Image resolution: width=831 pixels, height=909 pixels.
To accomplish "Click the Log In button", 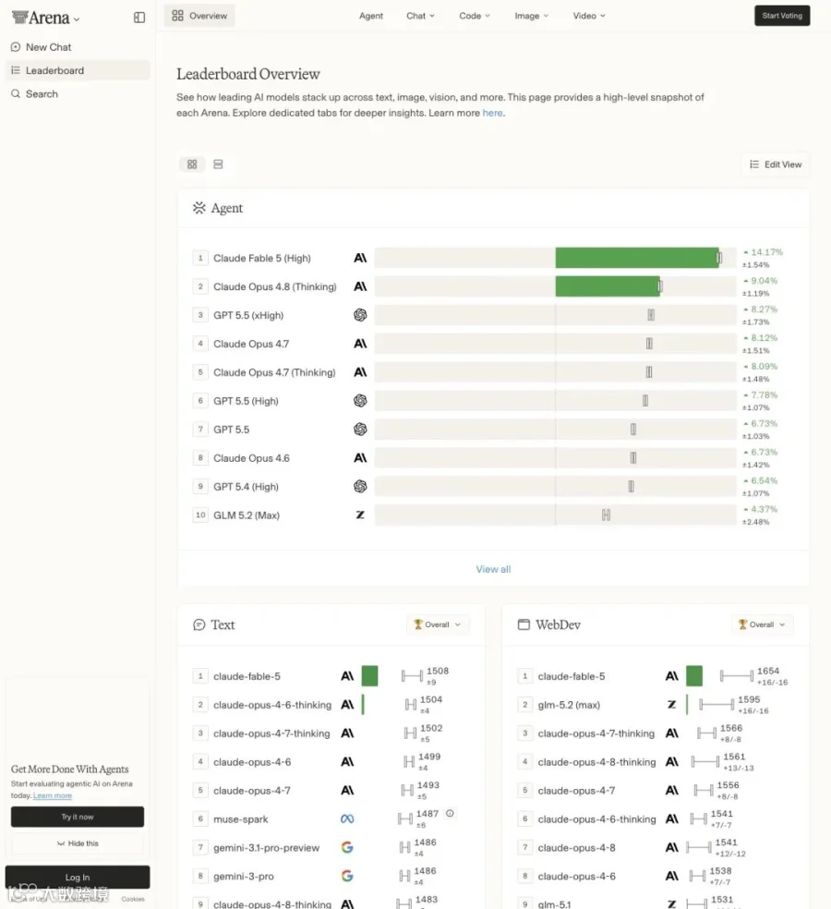I will 78,877.
